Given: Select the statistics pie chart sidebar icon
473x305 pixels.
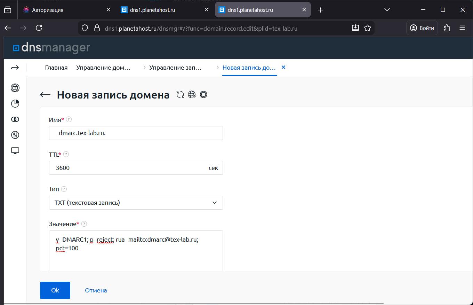Looking at the screenshot, I should point(15,103).
